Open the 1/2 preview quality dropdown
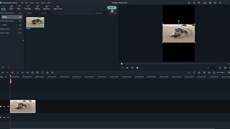This screenshot has height=129, width=230. coord(211,68)
